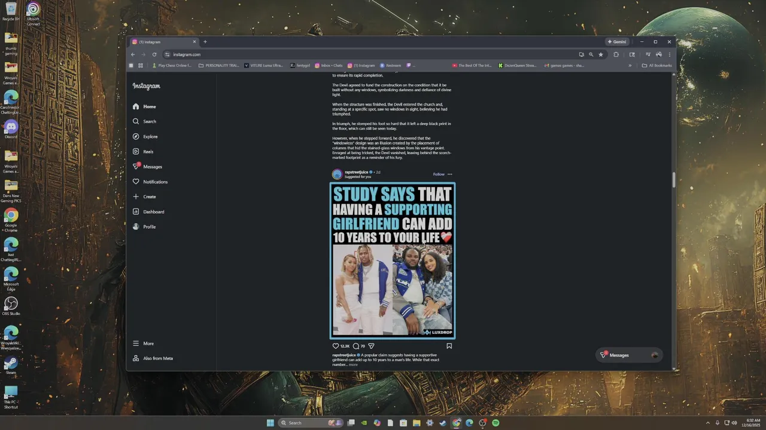Click Create to start a new post
The height and width of the screenshot is (430, 766).
click(144, 196)
